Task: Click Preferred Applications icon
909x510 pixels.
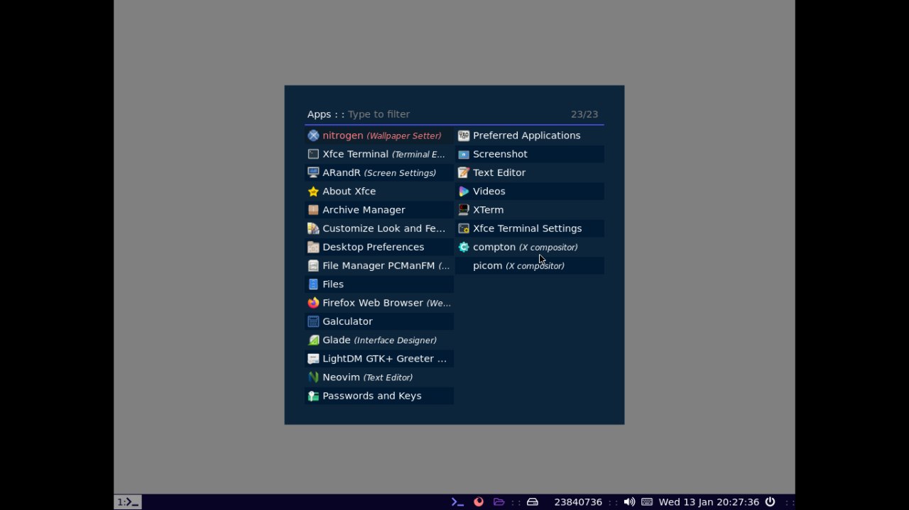Action: [464, 135]
